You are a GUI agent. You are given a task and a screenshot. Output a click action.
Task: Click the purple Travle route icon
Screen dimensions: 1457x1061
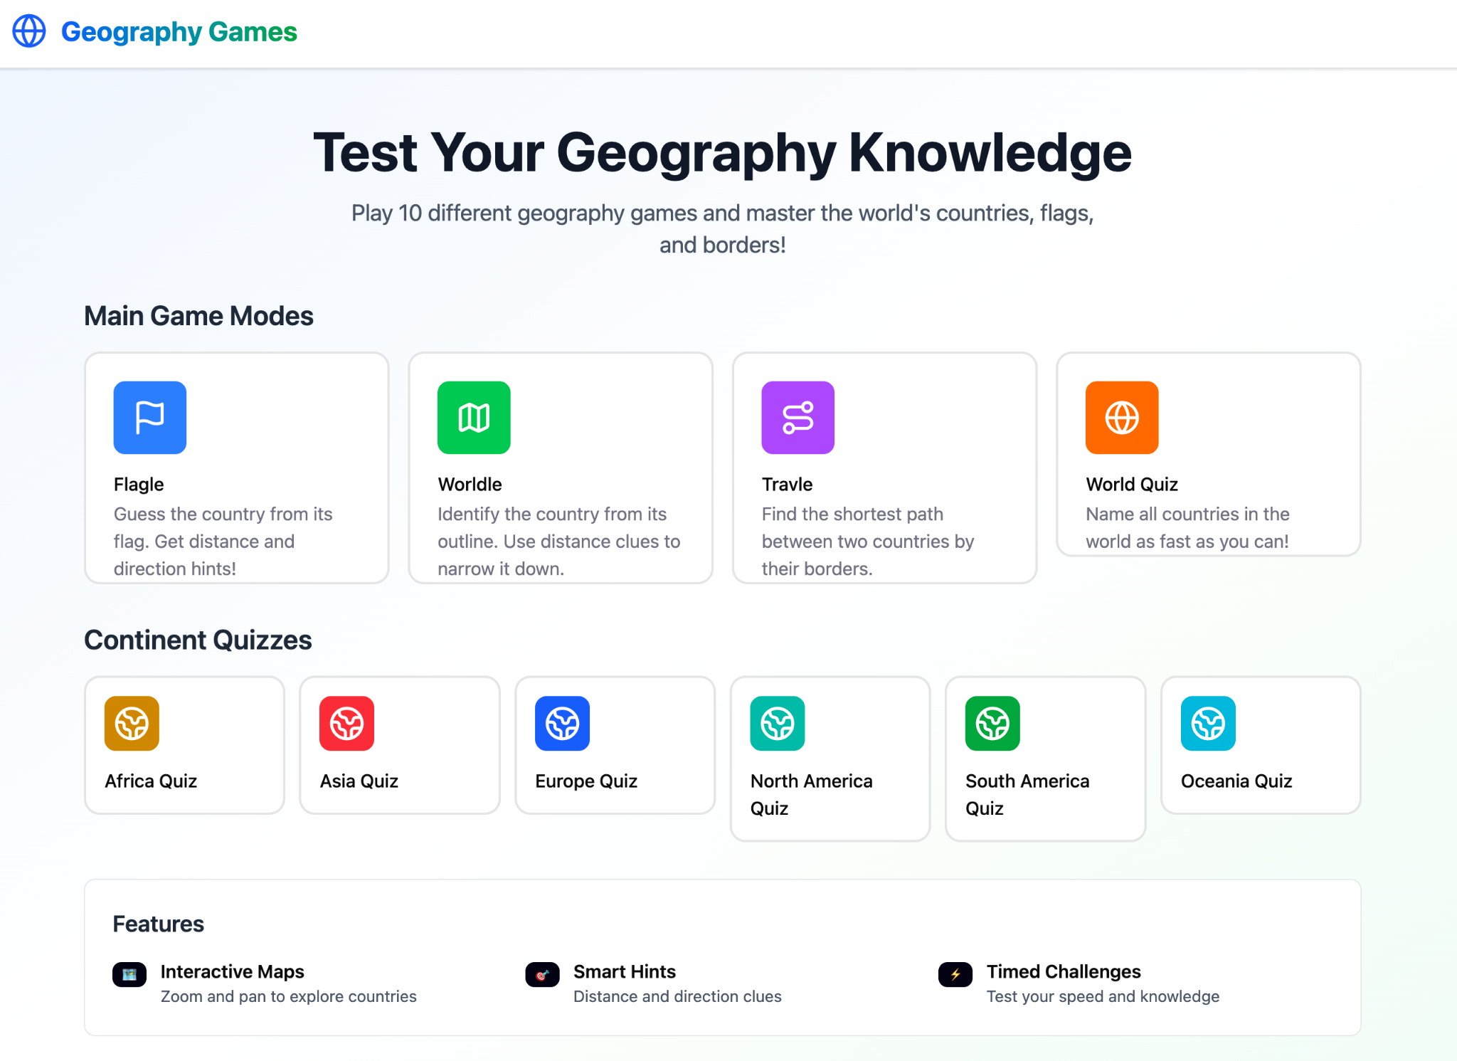click(798, 418)
